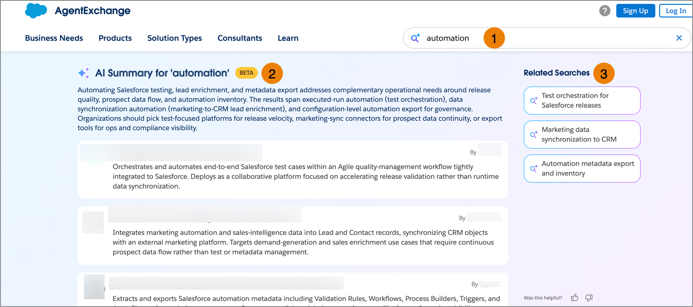Open result card 'Integrates marketing automation and sales-intelligence data'
The height and width of the screenshot is (307, 693).
(x=293, y=235)
